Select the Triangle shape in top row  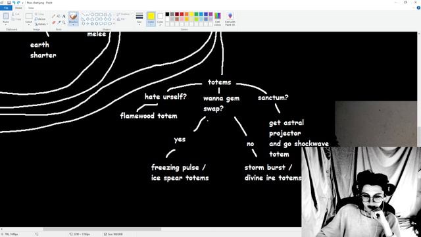(110, 14)
